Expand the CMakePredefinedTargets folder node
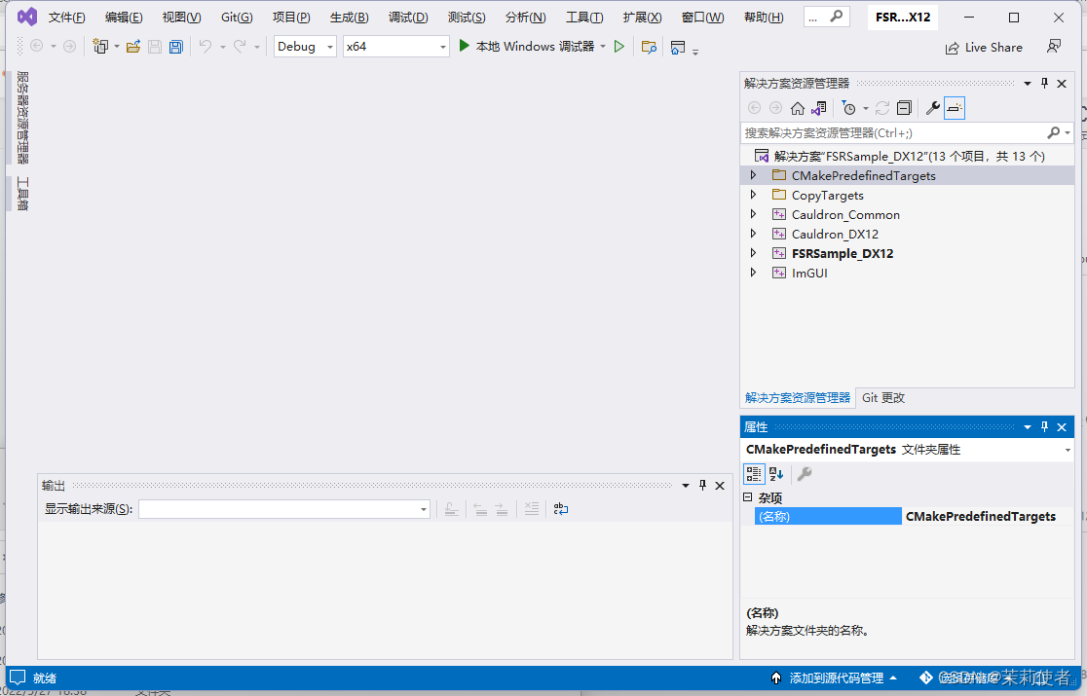This screenshot has width=1087, height=696. click(x=754, y=175)
